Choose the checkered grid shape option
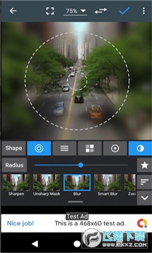The height and width of the screenshot is (253, 152). (x=90, y=148)
